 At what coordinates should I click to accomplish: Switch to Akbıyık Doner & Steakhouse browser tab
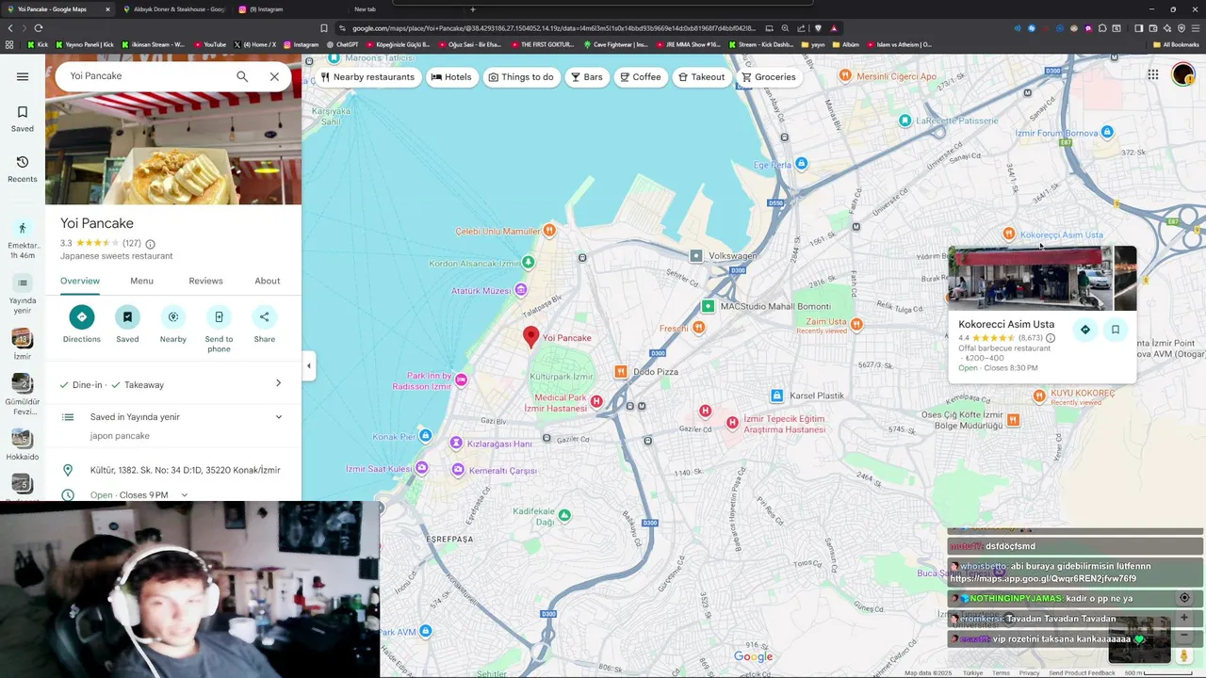coord(173,9)
